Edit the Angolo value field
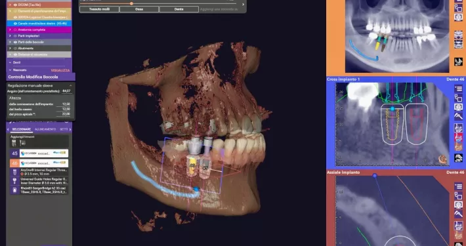The height and width of the screenshot is (246, 466). click(66, 91)
